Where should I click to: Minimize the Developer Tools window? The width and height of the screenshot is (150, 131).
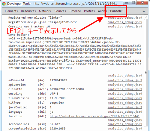(127, 3)
